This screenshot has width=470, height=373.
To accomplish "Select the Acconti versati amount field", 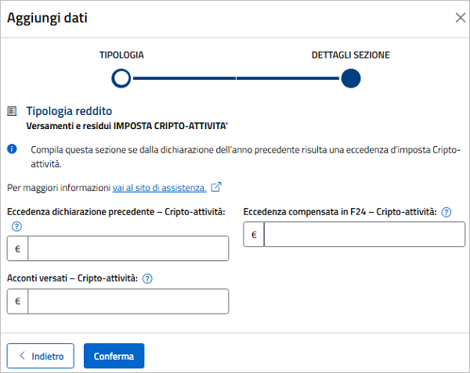I will pyautogui.click(x=128, y=301).
